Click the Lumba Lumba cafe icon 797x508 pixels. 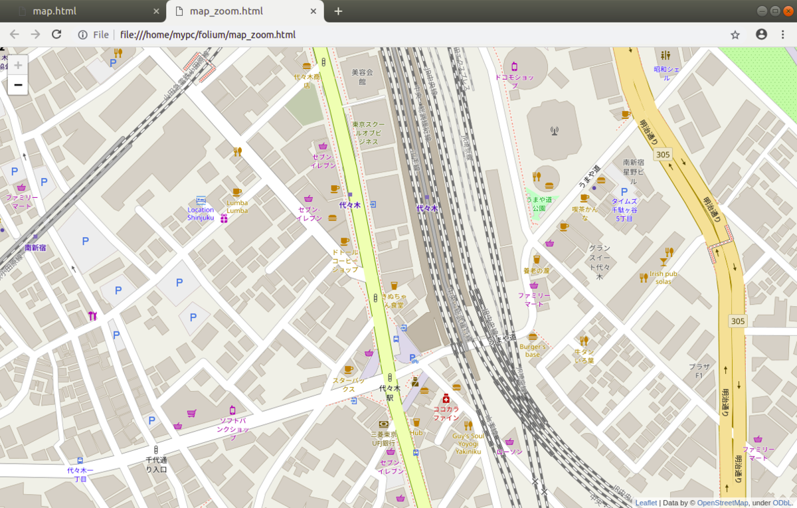(x=237, y=192)
